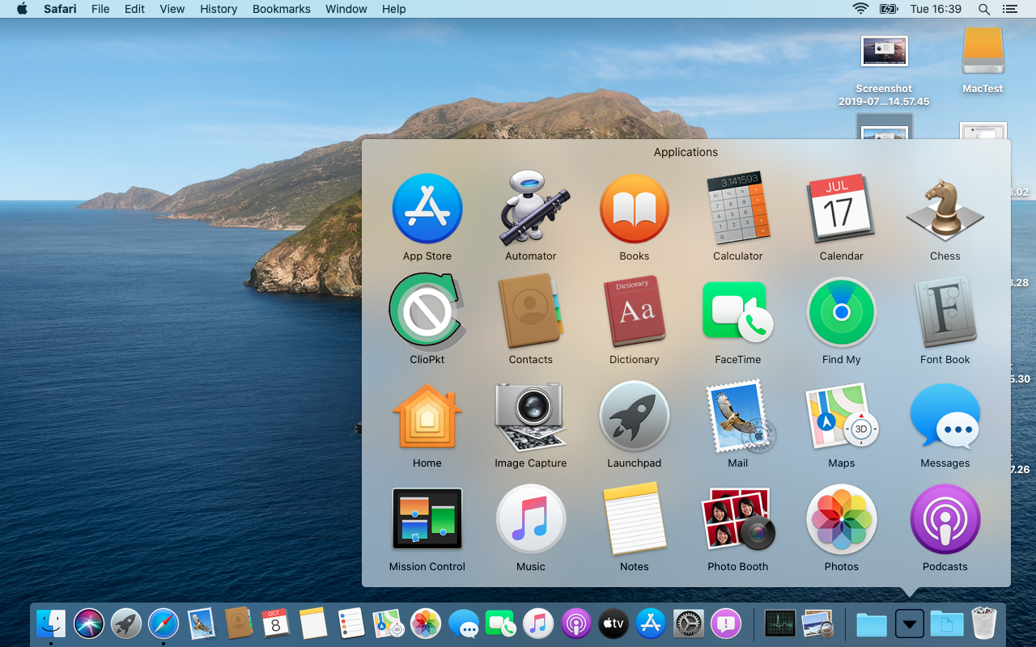Screen dimensions: 1036x647
Task: Open Preview in the Dock
Action: (x=817, y=624)
